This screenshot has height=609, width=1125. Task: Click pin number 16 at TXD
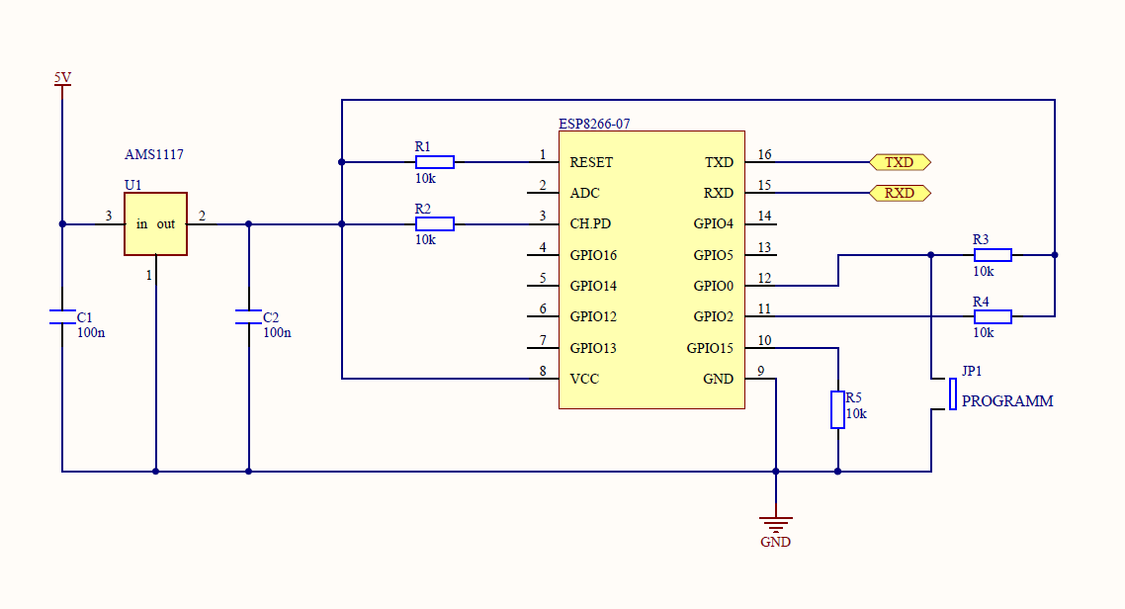(765, 154)
